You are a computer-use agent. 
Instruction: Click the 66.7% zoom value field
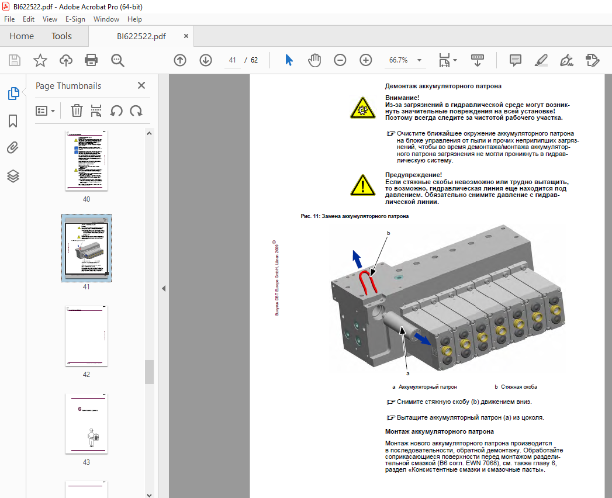pyautogui.click(x=399, y=60)
